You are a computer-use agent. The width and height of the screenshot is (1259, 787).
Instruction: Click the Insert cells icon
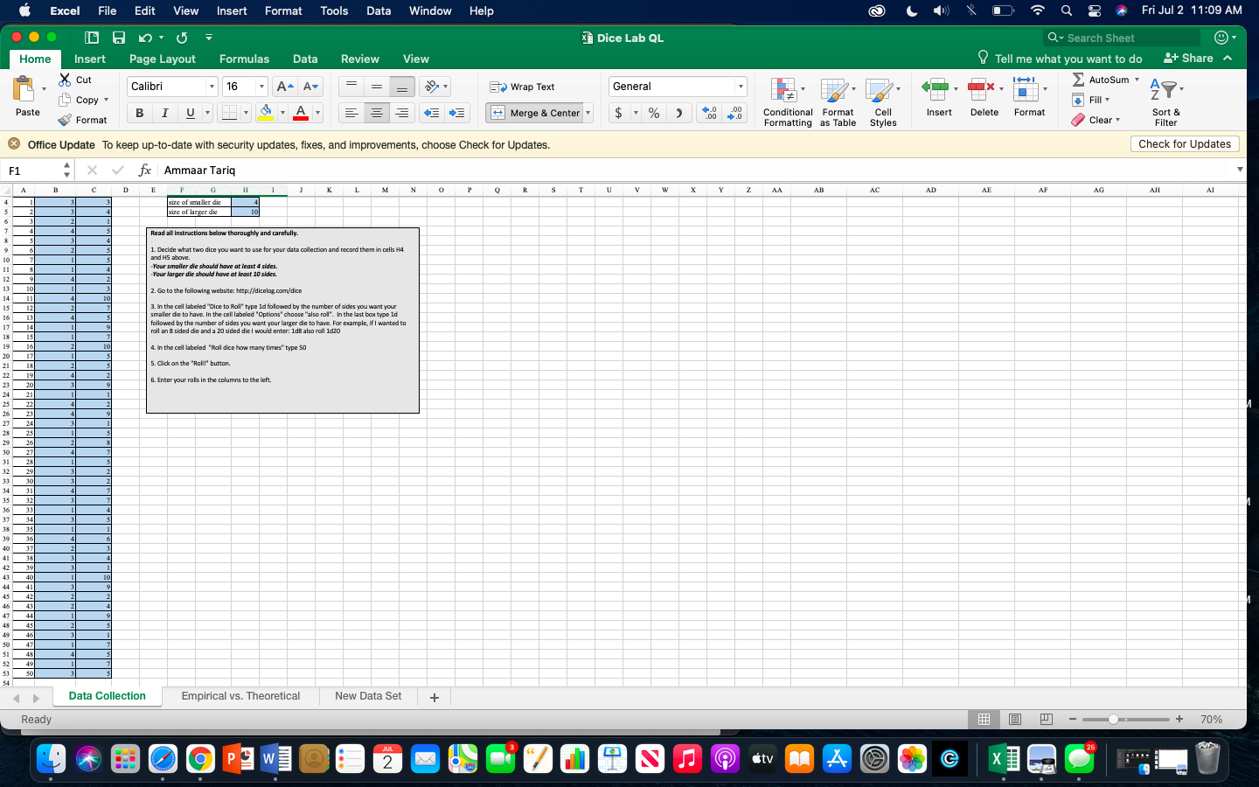point(935,87)
